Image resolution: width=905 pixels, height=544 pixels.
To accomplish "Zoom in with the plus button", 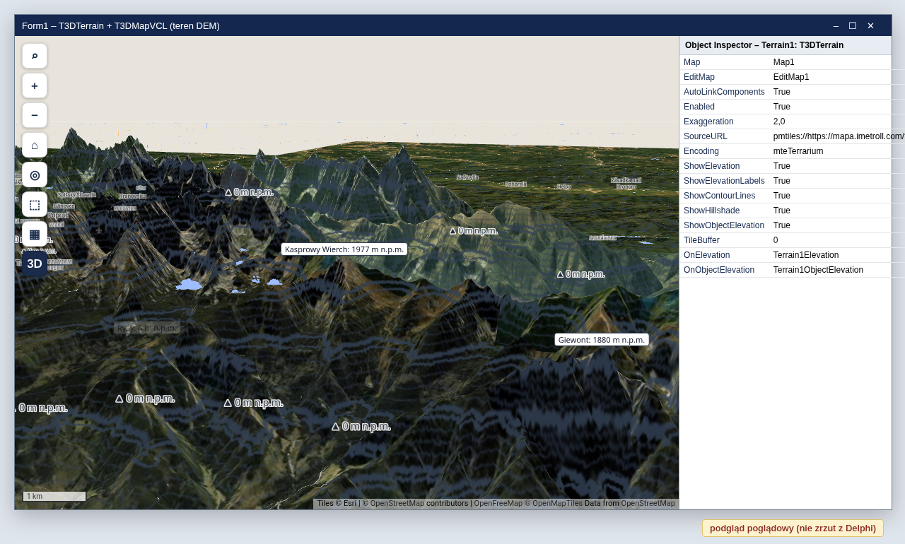I will tap(35, 85).
